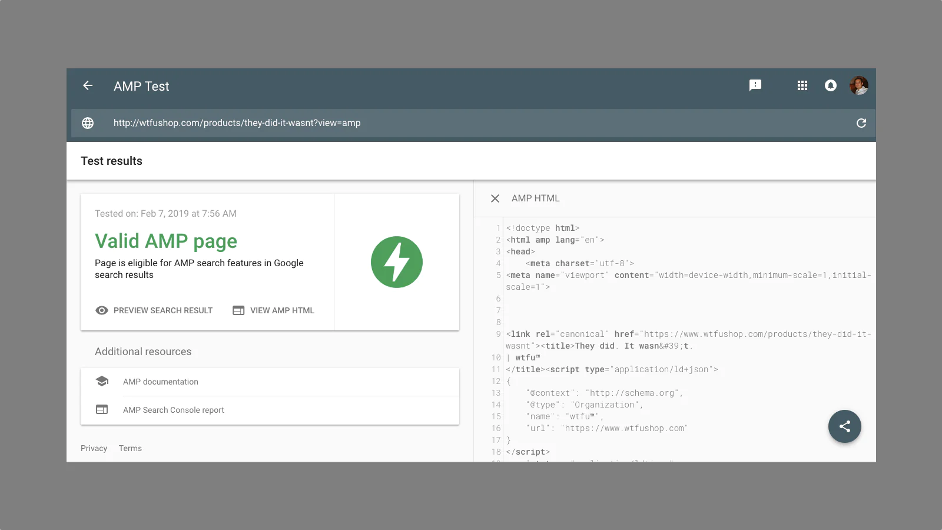Open AMP Search Console report
This screenshot has width=942, height=530.
tap(270, 410)
